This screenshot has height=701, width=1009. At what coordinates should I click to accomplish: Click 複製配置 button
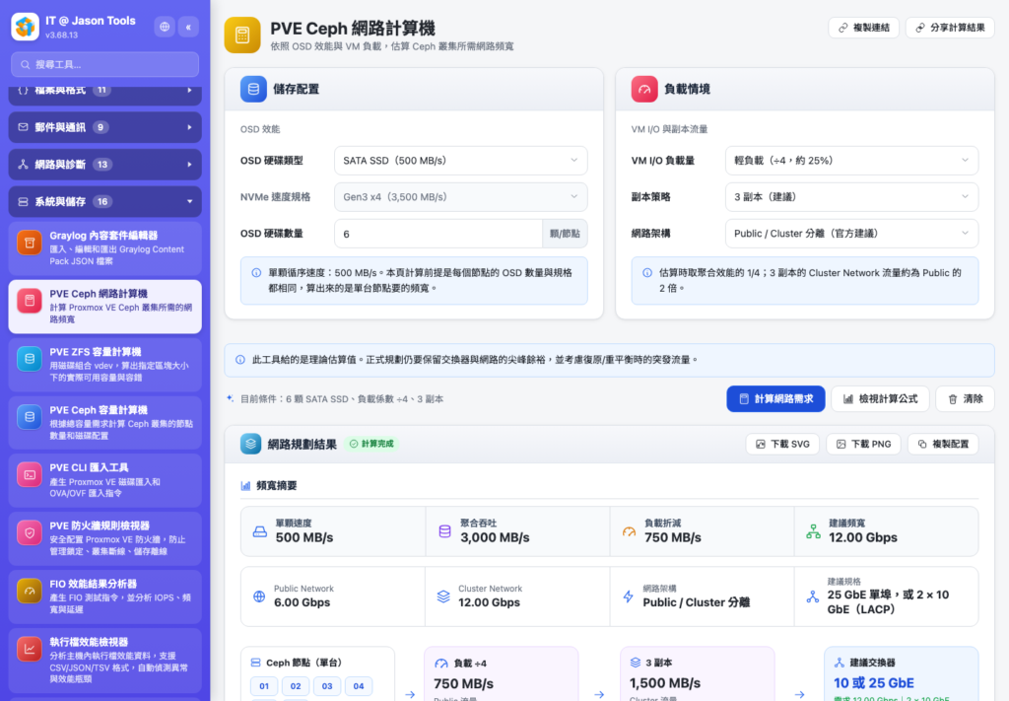coord(943,444)
